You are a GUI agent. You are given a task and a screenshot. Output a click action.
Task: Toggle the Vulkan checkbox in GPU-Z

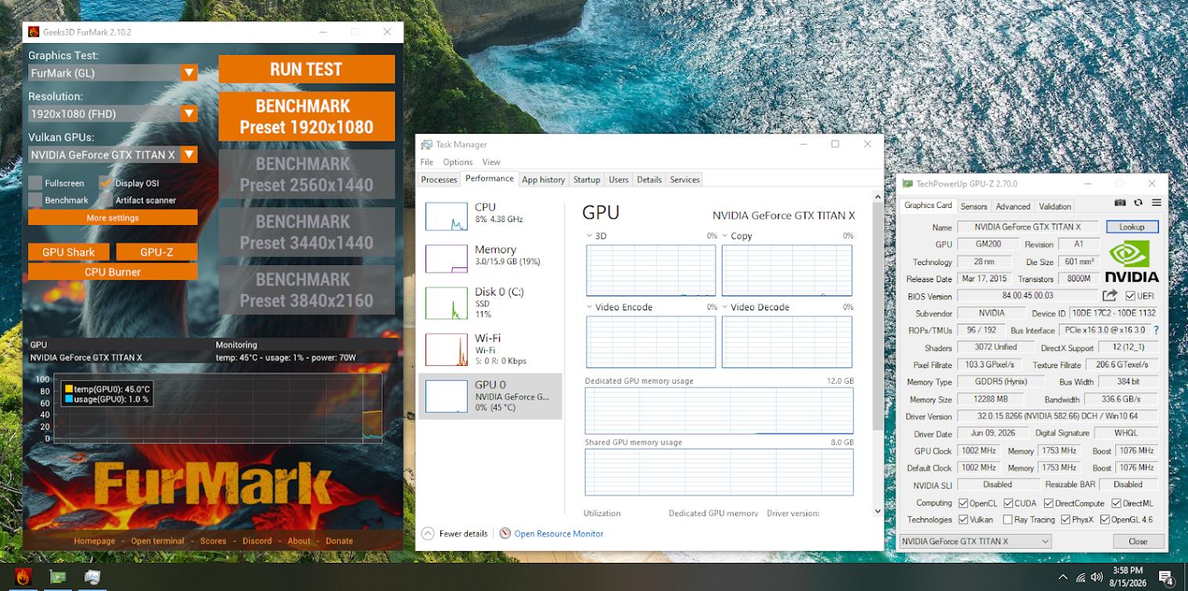pos(962,519)
